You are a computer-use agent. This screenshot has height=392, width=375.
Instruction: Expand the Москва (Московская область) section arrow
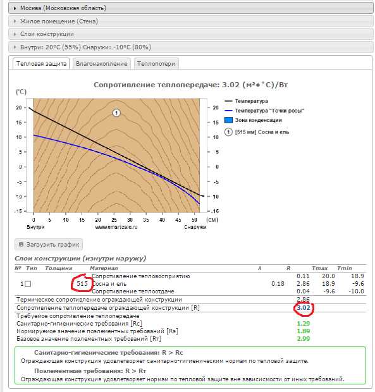coord(15,8)
